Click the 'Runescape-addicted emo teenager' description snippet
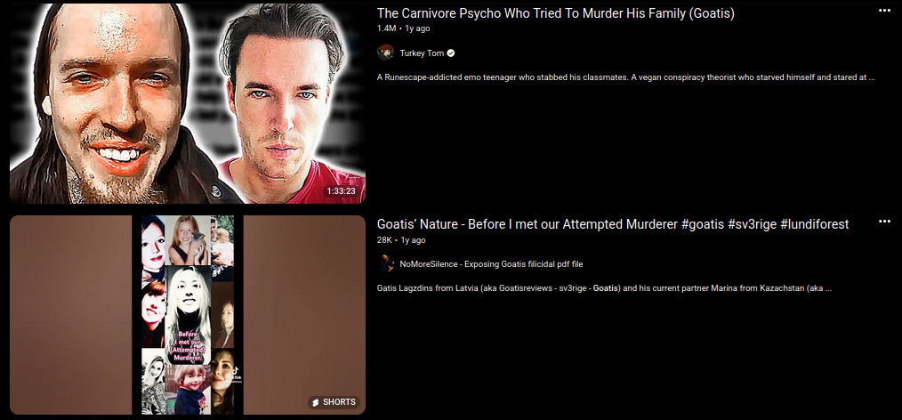902x420 pixels. [x=626, y=77]
